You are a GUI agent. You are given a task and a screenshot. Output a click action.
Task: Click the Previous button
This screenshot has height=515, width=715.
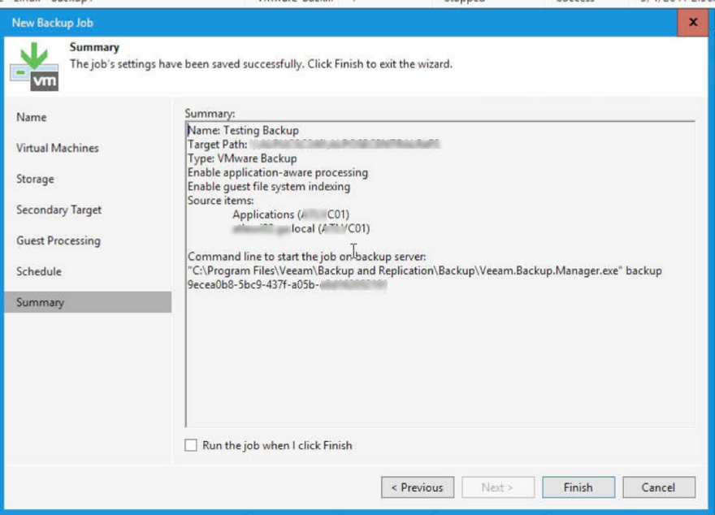(x=418, y=487)
